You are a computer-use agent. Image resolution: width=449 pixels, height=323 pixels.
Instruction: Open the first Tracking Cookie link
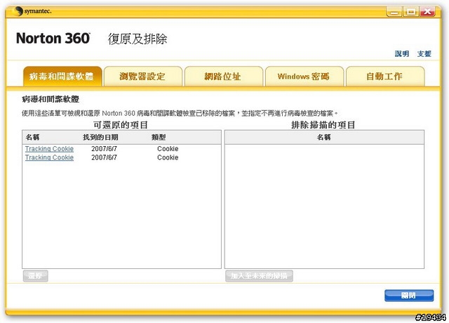tap(49, 149)
